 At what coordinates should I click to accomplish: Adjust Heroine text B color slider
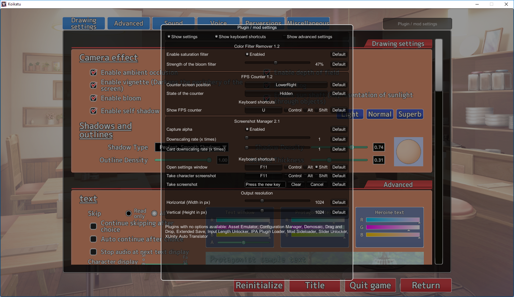(393, 235)
